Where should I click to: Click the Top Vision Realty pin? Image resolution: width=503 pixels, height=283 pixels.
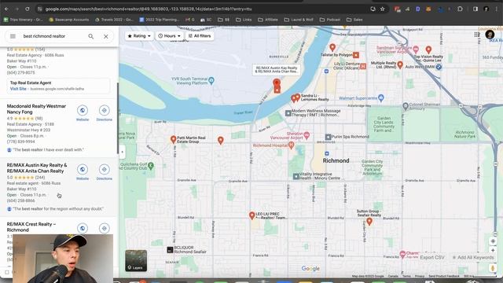(428, 50)
